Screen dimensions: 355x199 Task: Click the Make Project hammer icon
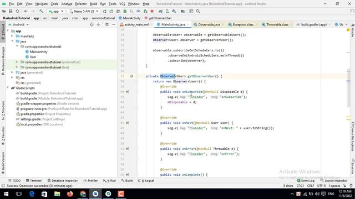[41, 11]
